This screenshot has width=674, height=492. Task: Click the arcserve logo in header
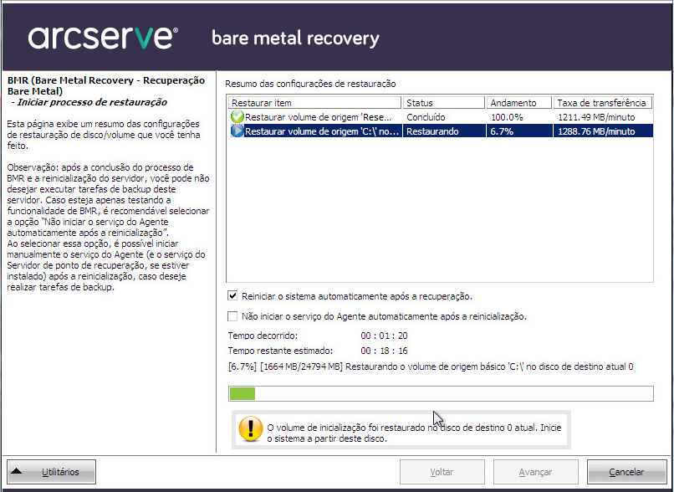pyautogui.click(x=103, y=38)
